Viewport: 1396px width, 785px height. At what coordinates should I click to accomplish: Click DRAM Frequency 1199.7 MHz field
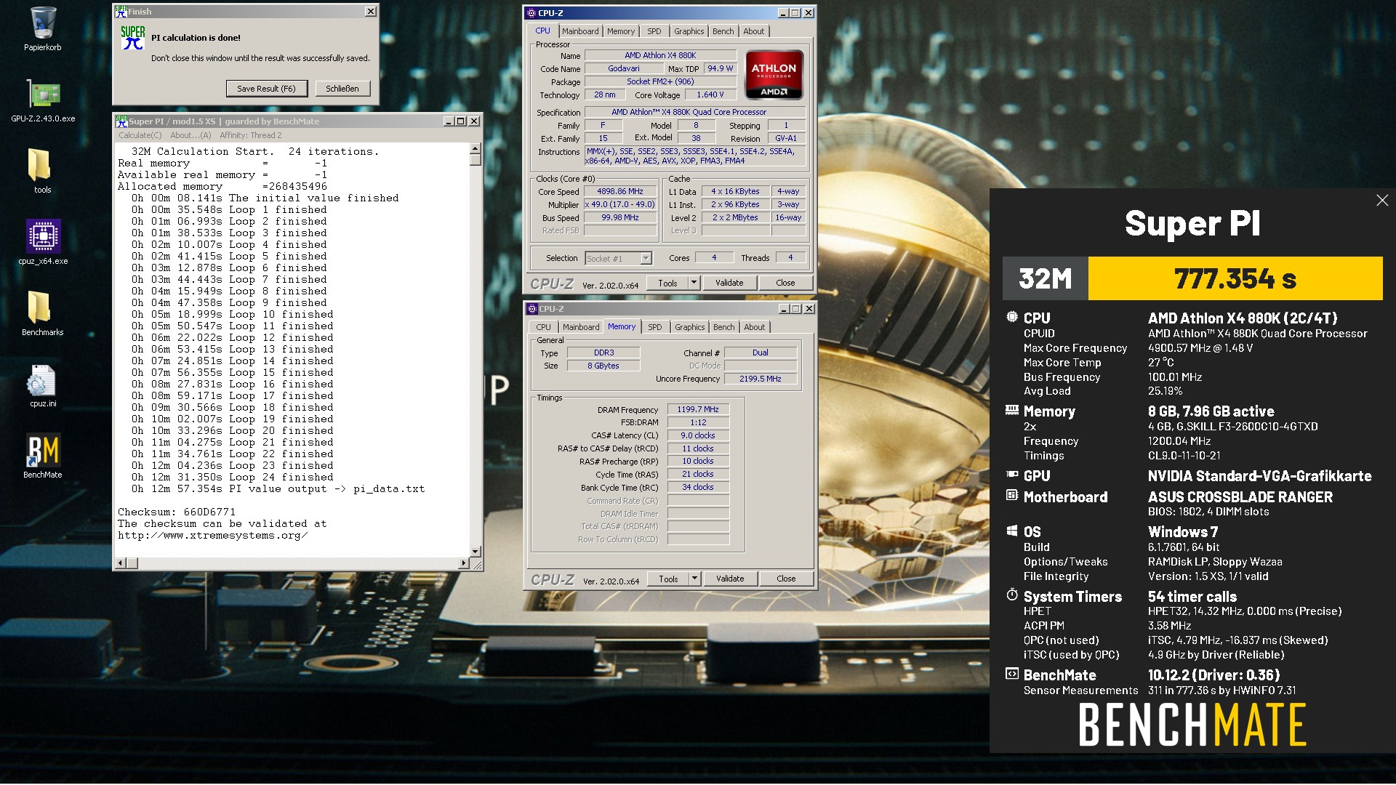(698, 409)
